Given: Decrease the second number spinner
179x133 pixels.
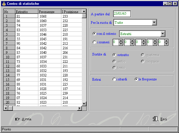Looking at the screenshot, I should (132, 44).
